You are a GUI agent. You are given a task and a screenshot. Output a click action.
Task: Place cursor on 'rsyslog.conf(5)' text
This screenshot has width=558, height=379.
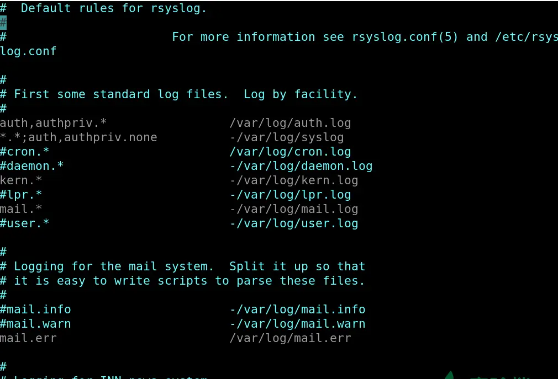pyautogui.click(x=404, y=37)
